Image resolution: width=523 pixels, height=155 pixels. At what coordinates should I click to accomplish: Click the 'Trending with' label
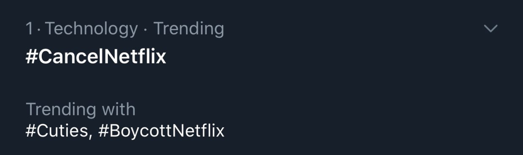[81, 109]
